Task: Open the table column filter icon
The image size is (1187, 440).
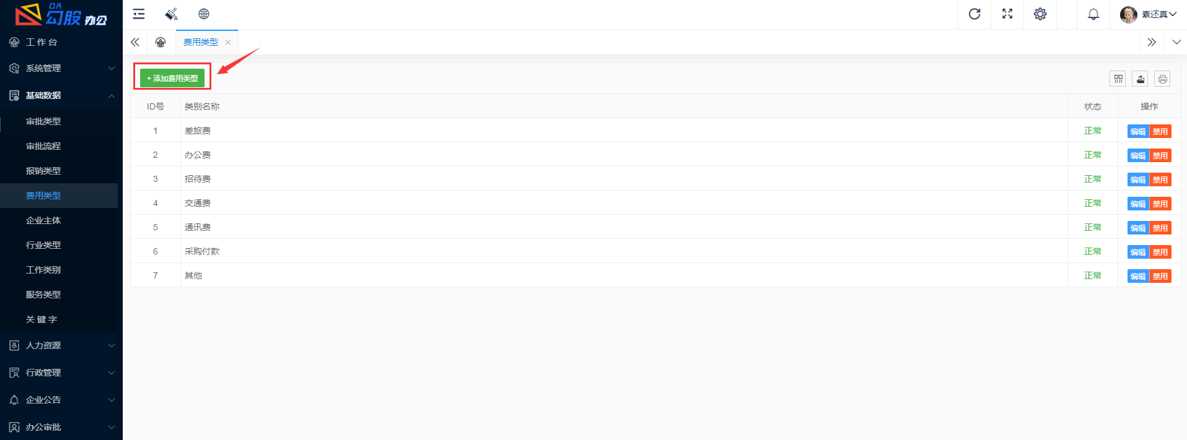Action: tap(1118, 79)
